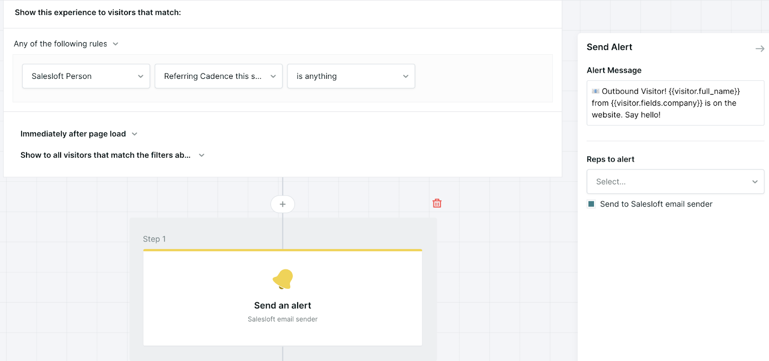This screenshot has width=769, height=361.
Task: Expand 'Immediately after page load' timing option
Action: tap(79, 134)
